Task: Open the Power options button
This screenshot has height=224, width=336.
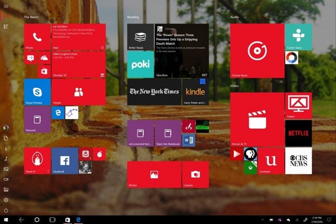Action: tap(6, 210)
